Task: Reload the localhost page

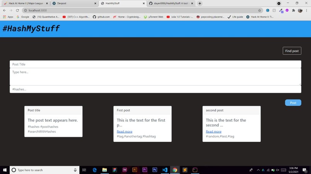Action: coord(17,10)
